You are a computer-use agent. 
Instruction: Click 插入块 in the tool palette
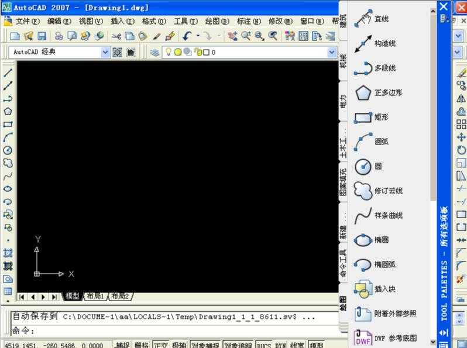click(x=375, y=289)
